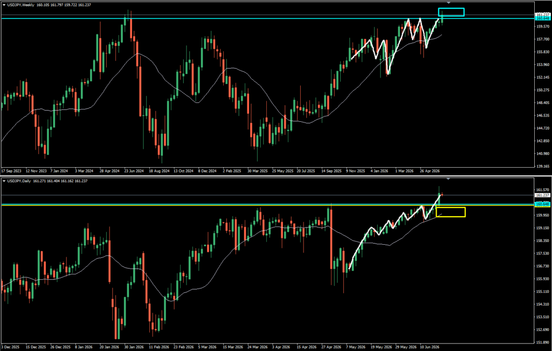Screen dimensions: 552x351
Task: Click the 152.145 price axis value
Action: (542, 77)
